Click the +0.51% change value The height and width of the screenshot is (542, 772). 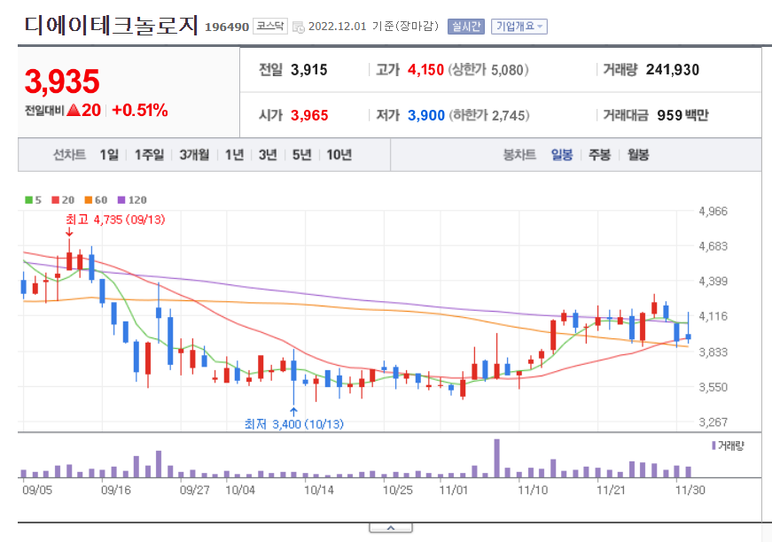(140, 110)
